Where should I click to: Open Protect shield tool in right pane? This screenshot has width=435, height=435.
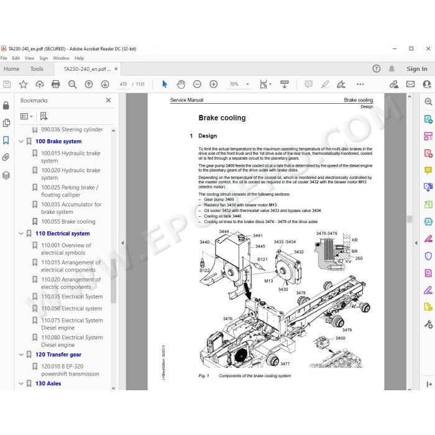tap(428, 256)
